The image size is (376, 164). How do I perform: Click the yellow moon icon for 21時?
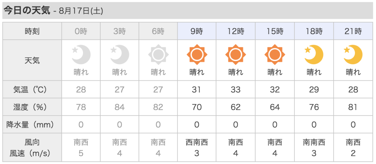pos(353,55)
